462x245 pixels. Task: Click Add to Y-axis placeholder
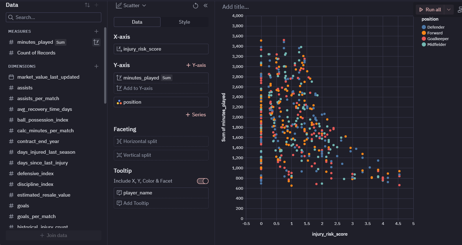[x=161, y=88]
